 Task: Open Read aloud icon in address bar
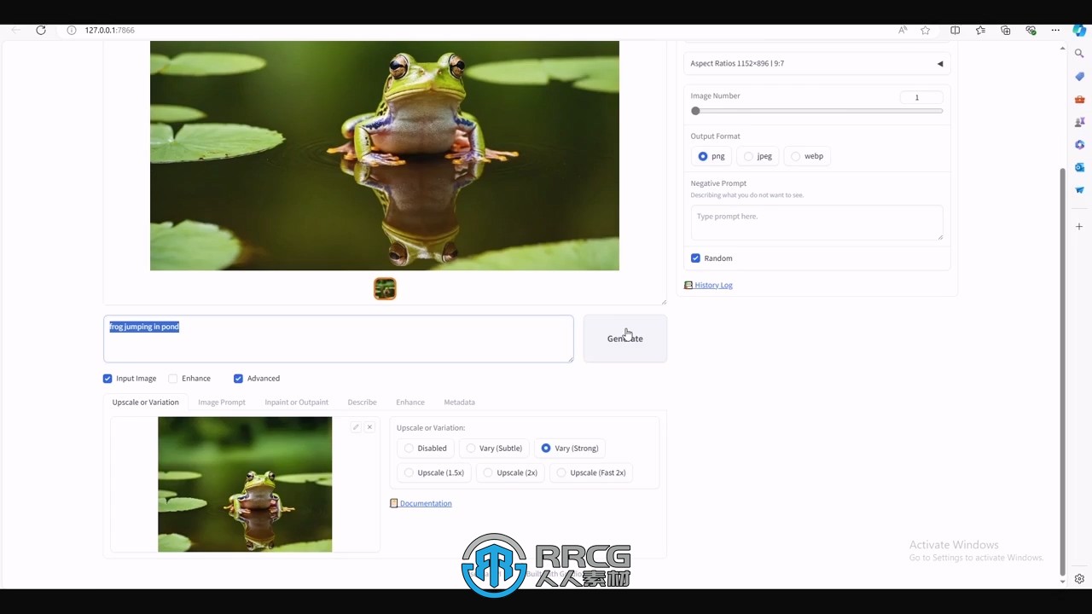coord(903,30)
